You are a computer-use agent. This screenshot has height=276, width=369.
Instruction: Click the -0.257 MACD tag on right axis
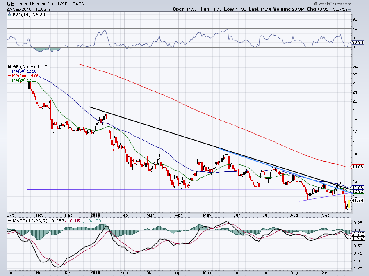coord(358,239)
